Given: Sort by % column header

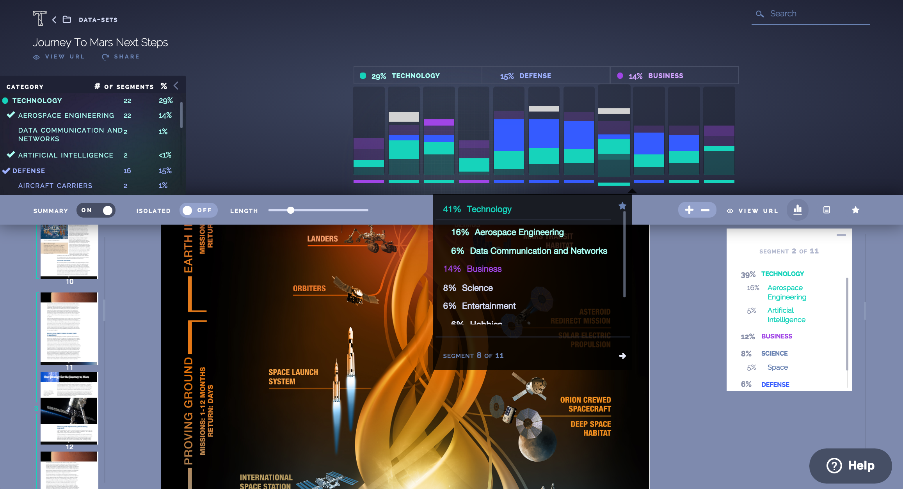Looking at the screenshot, I should pos(164,86).
